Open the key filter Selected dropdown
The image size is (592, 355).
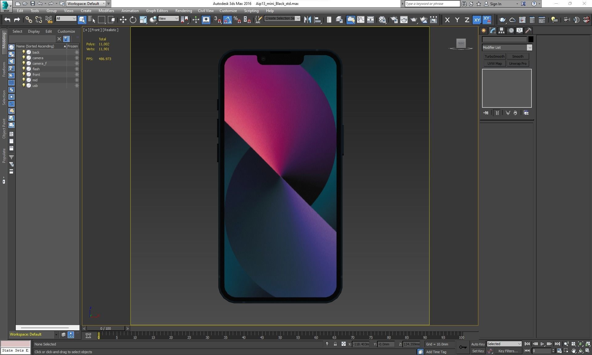[x=504, y=344]
